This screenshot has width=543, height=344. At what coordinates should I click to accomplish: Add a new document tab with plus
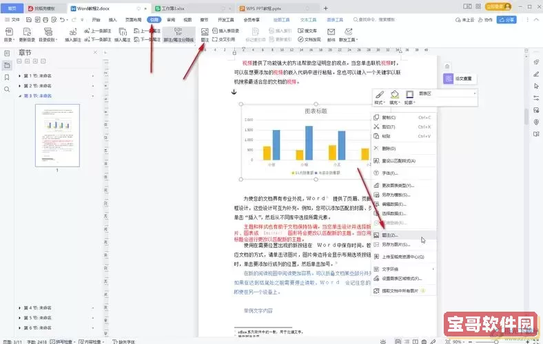325,8
